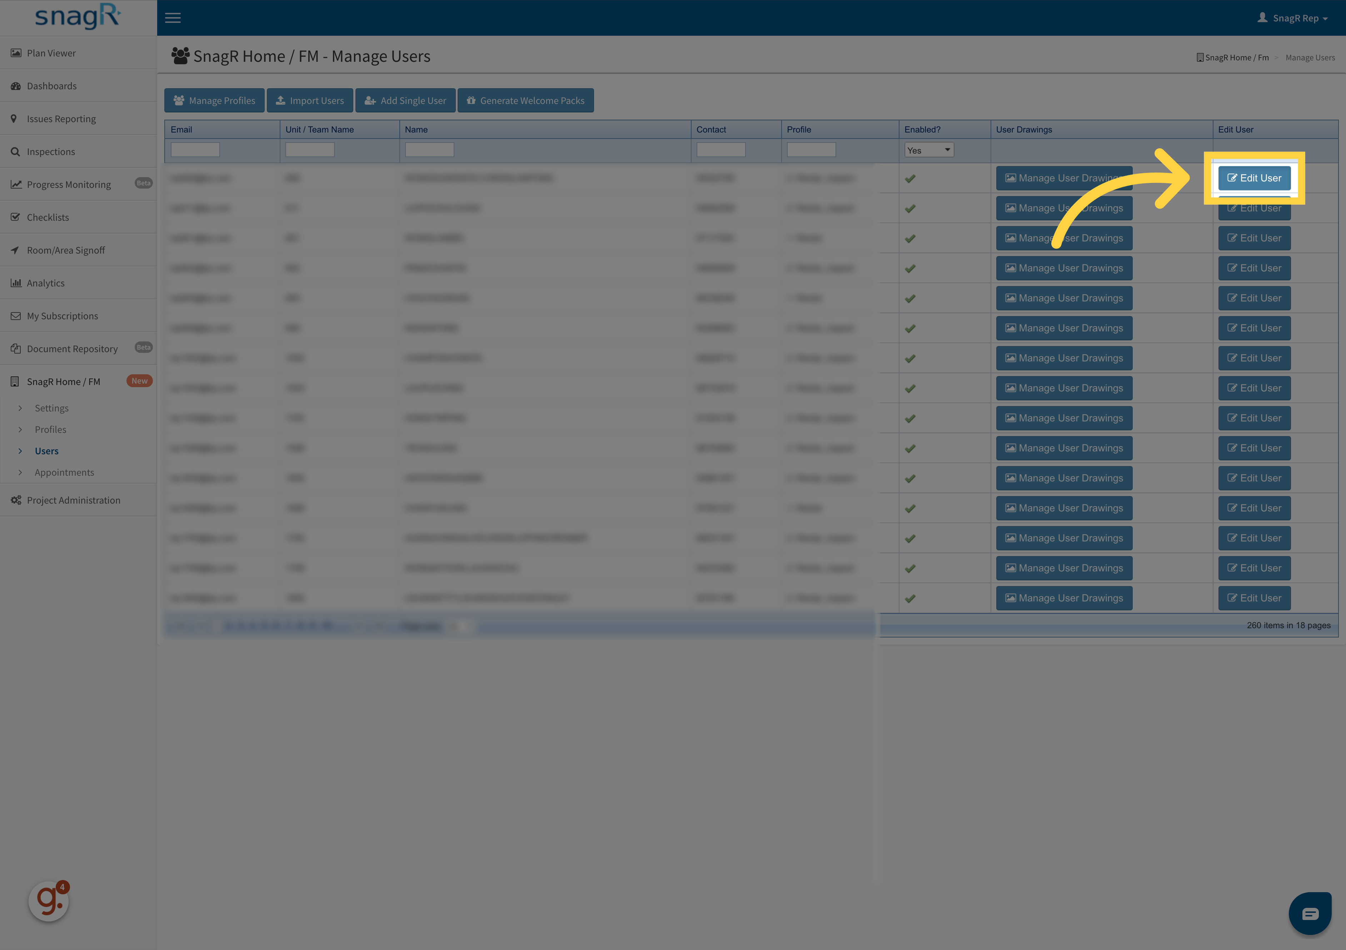Expand the Settings submenu item

coord(51,408)
